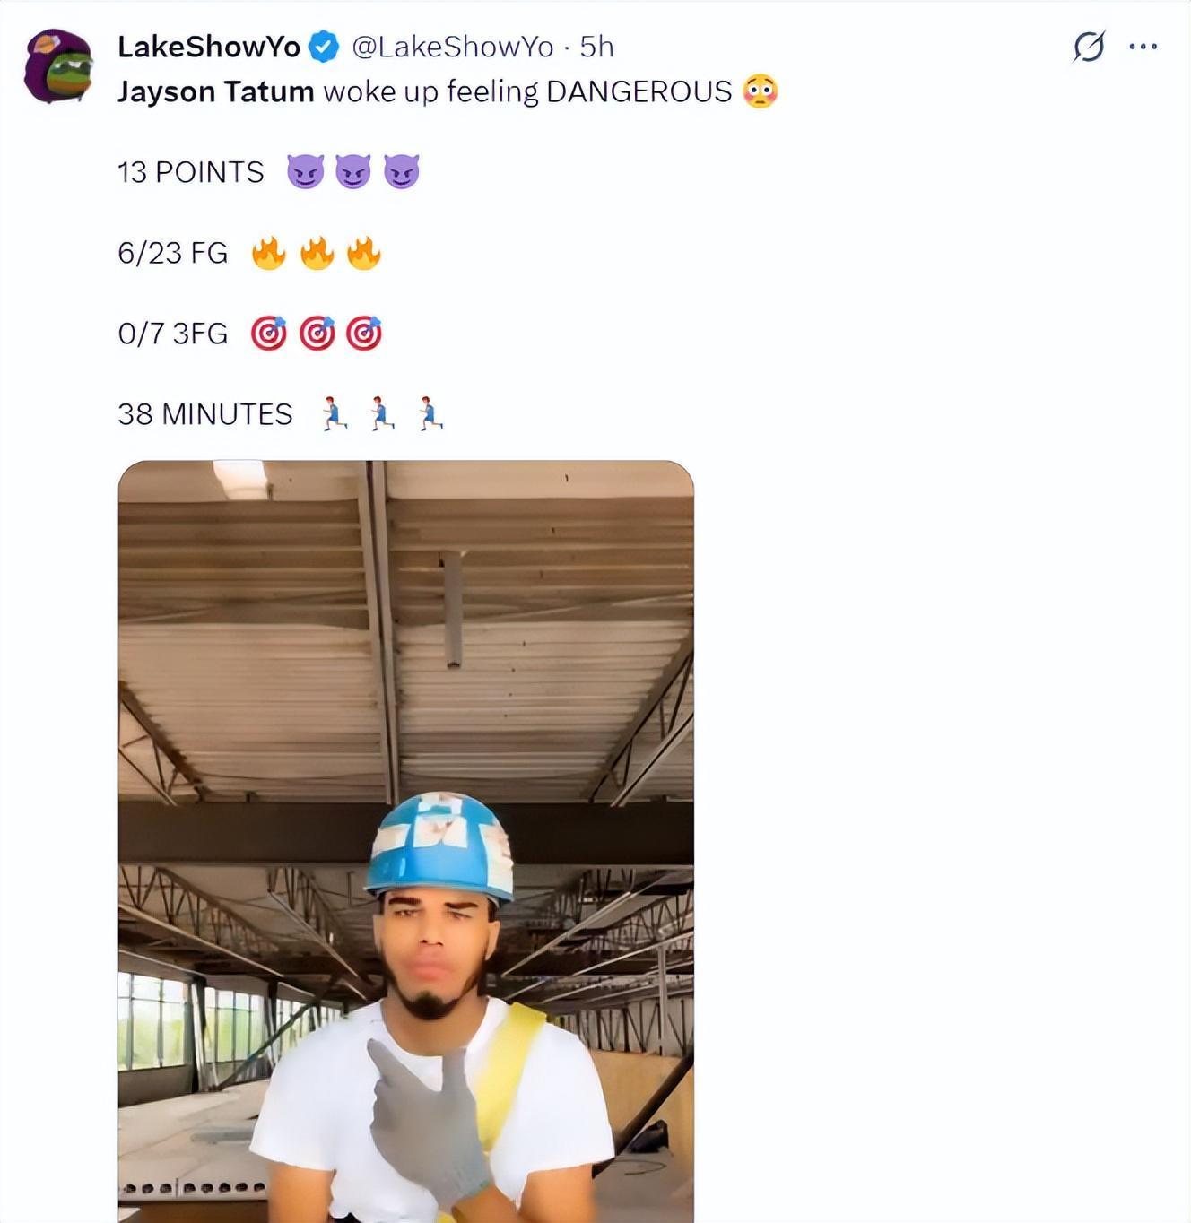Click the word DANGEROUS in tweet
1191x1223 pixels.
(639, 91)
